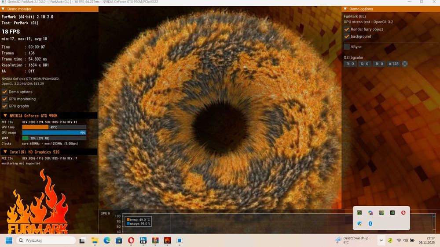Viewport: 440px width, 247px height.
Task: Click the volume speaker tray icon
Action: click(x=406, y=240)
